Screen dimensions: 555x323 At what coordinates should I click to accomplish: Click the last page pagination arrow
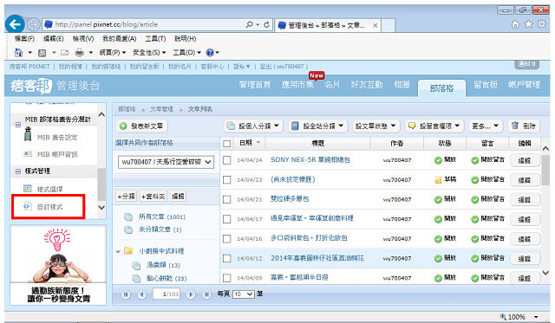(x=206, y=294)
